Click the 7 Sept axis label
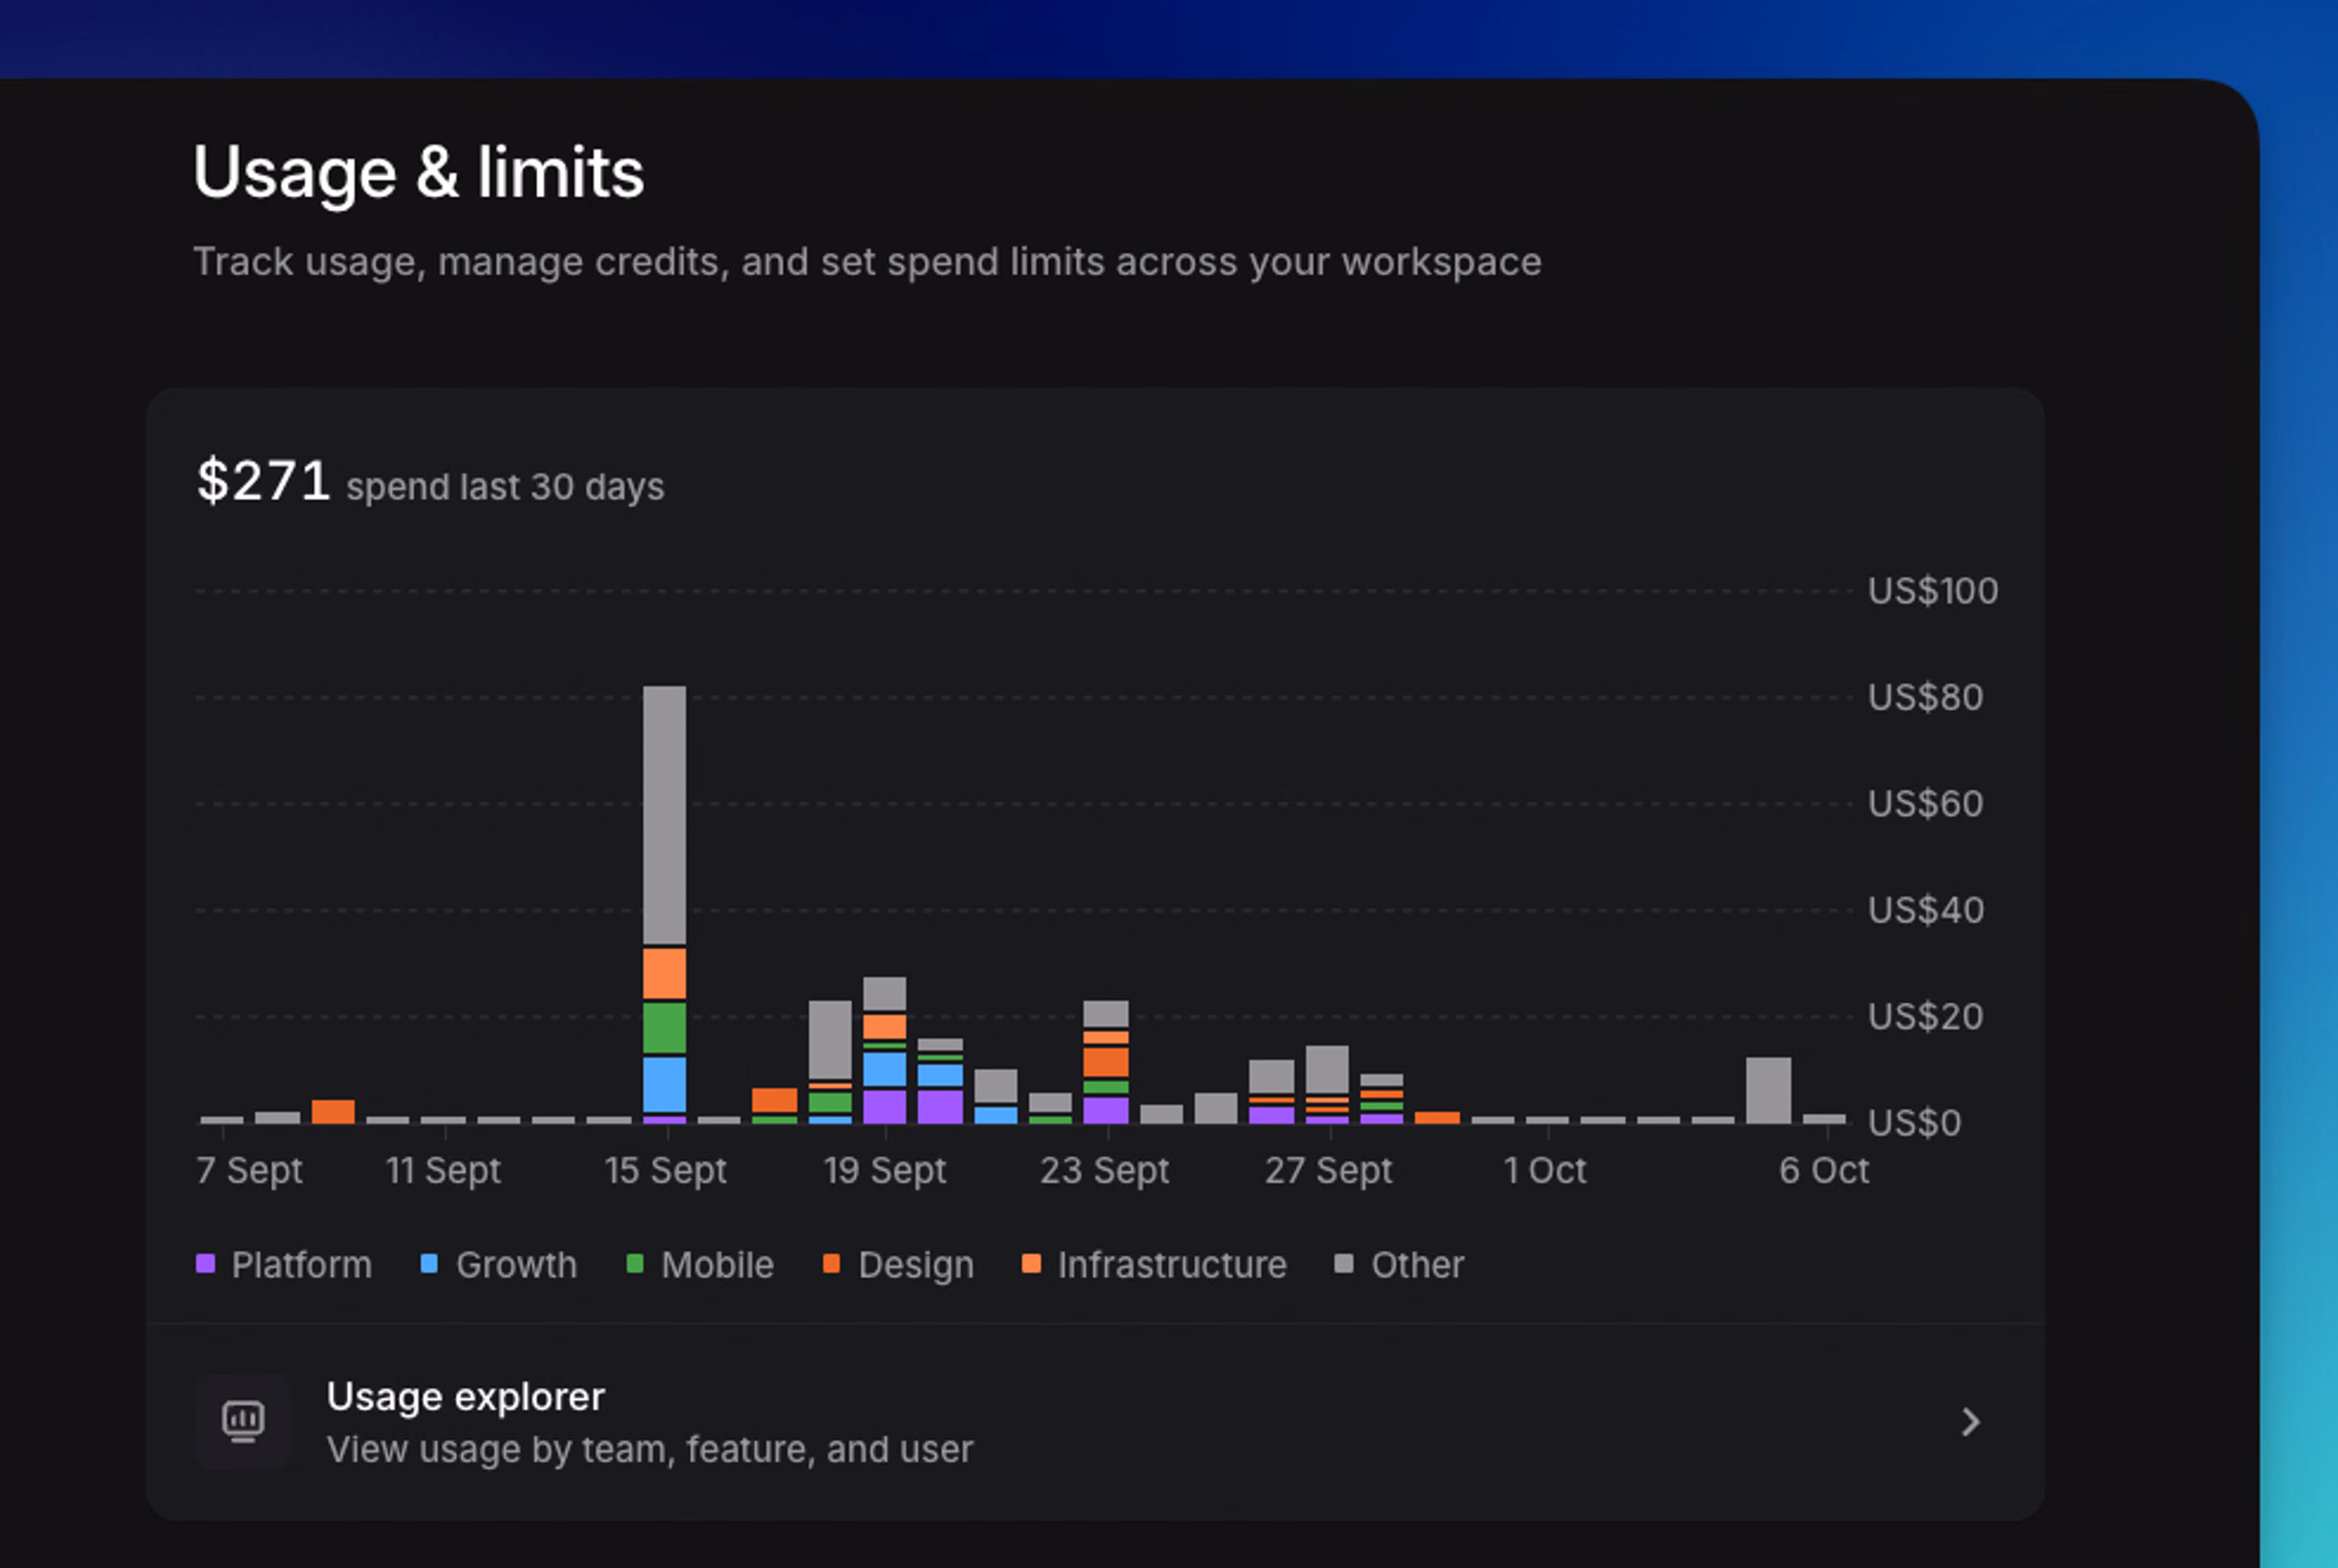Screen dimensions: 2338x1568 [249, 1170]
